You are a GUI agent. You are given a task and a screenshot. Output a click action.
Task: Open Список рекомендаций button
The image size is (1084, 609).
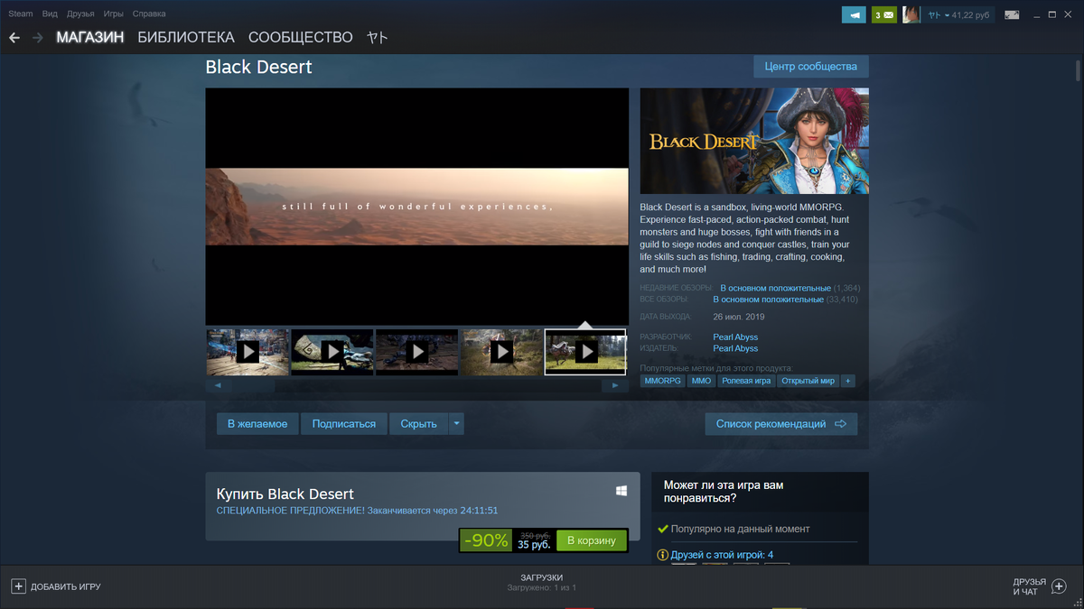tap(781, 424)
